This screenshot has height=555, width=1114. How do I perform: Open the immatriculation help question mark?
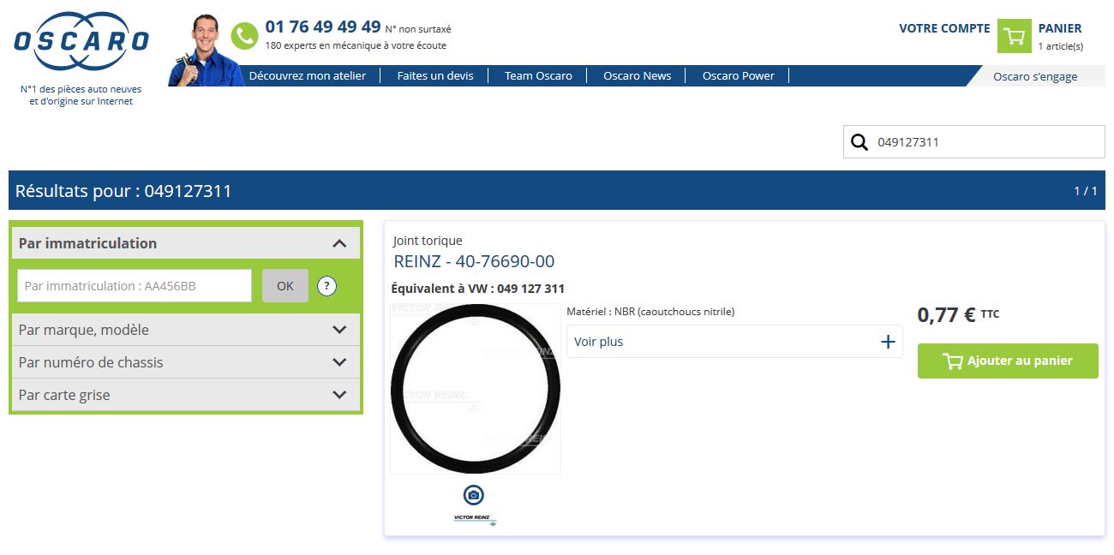tap(326, 286)
